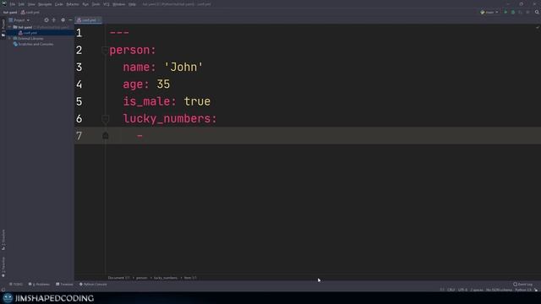This screenshot has height=304, width=541.
Task: Click on the age value 35
Action: pyautogui.click(x=163, y=84)
